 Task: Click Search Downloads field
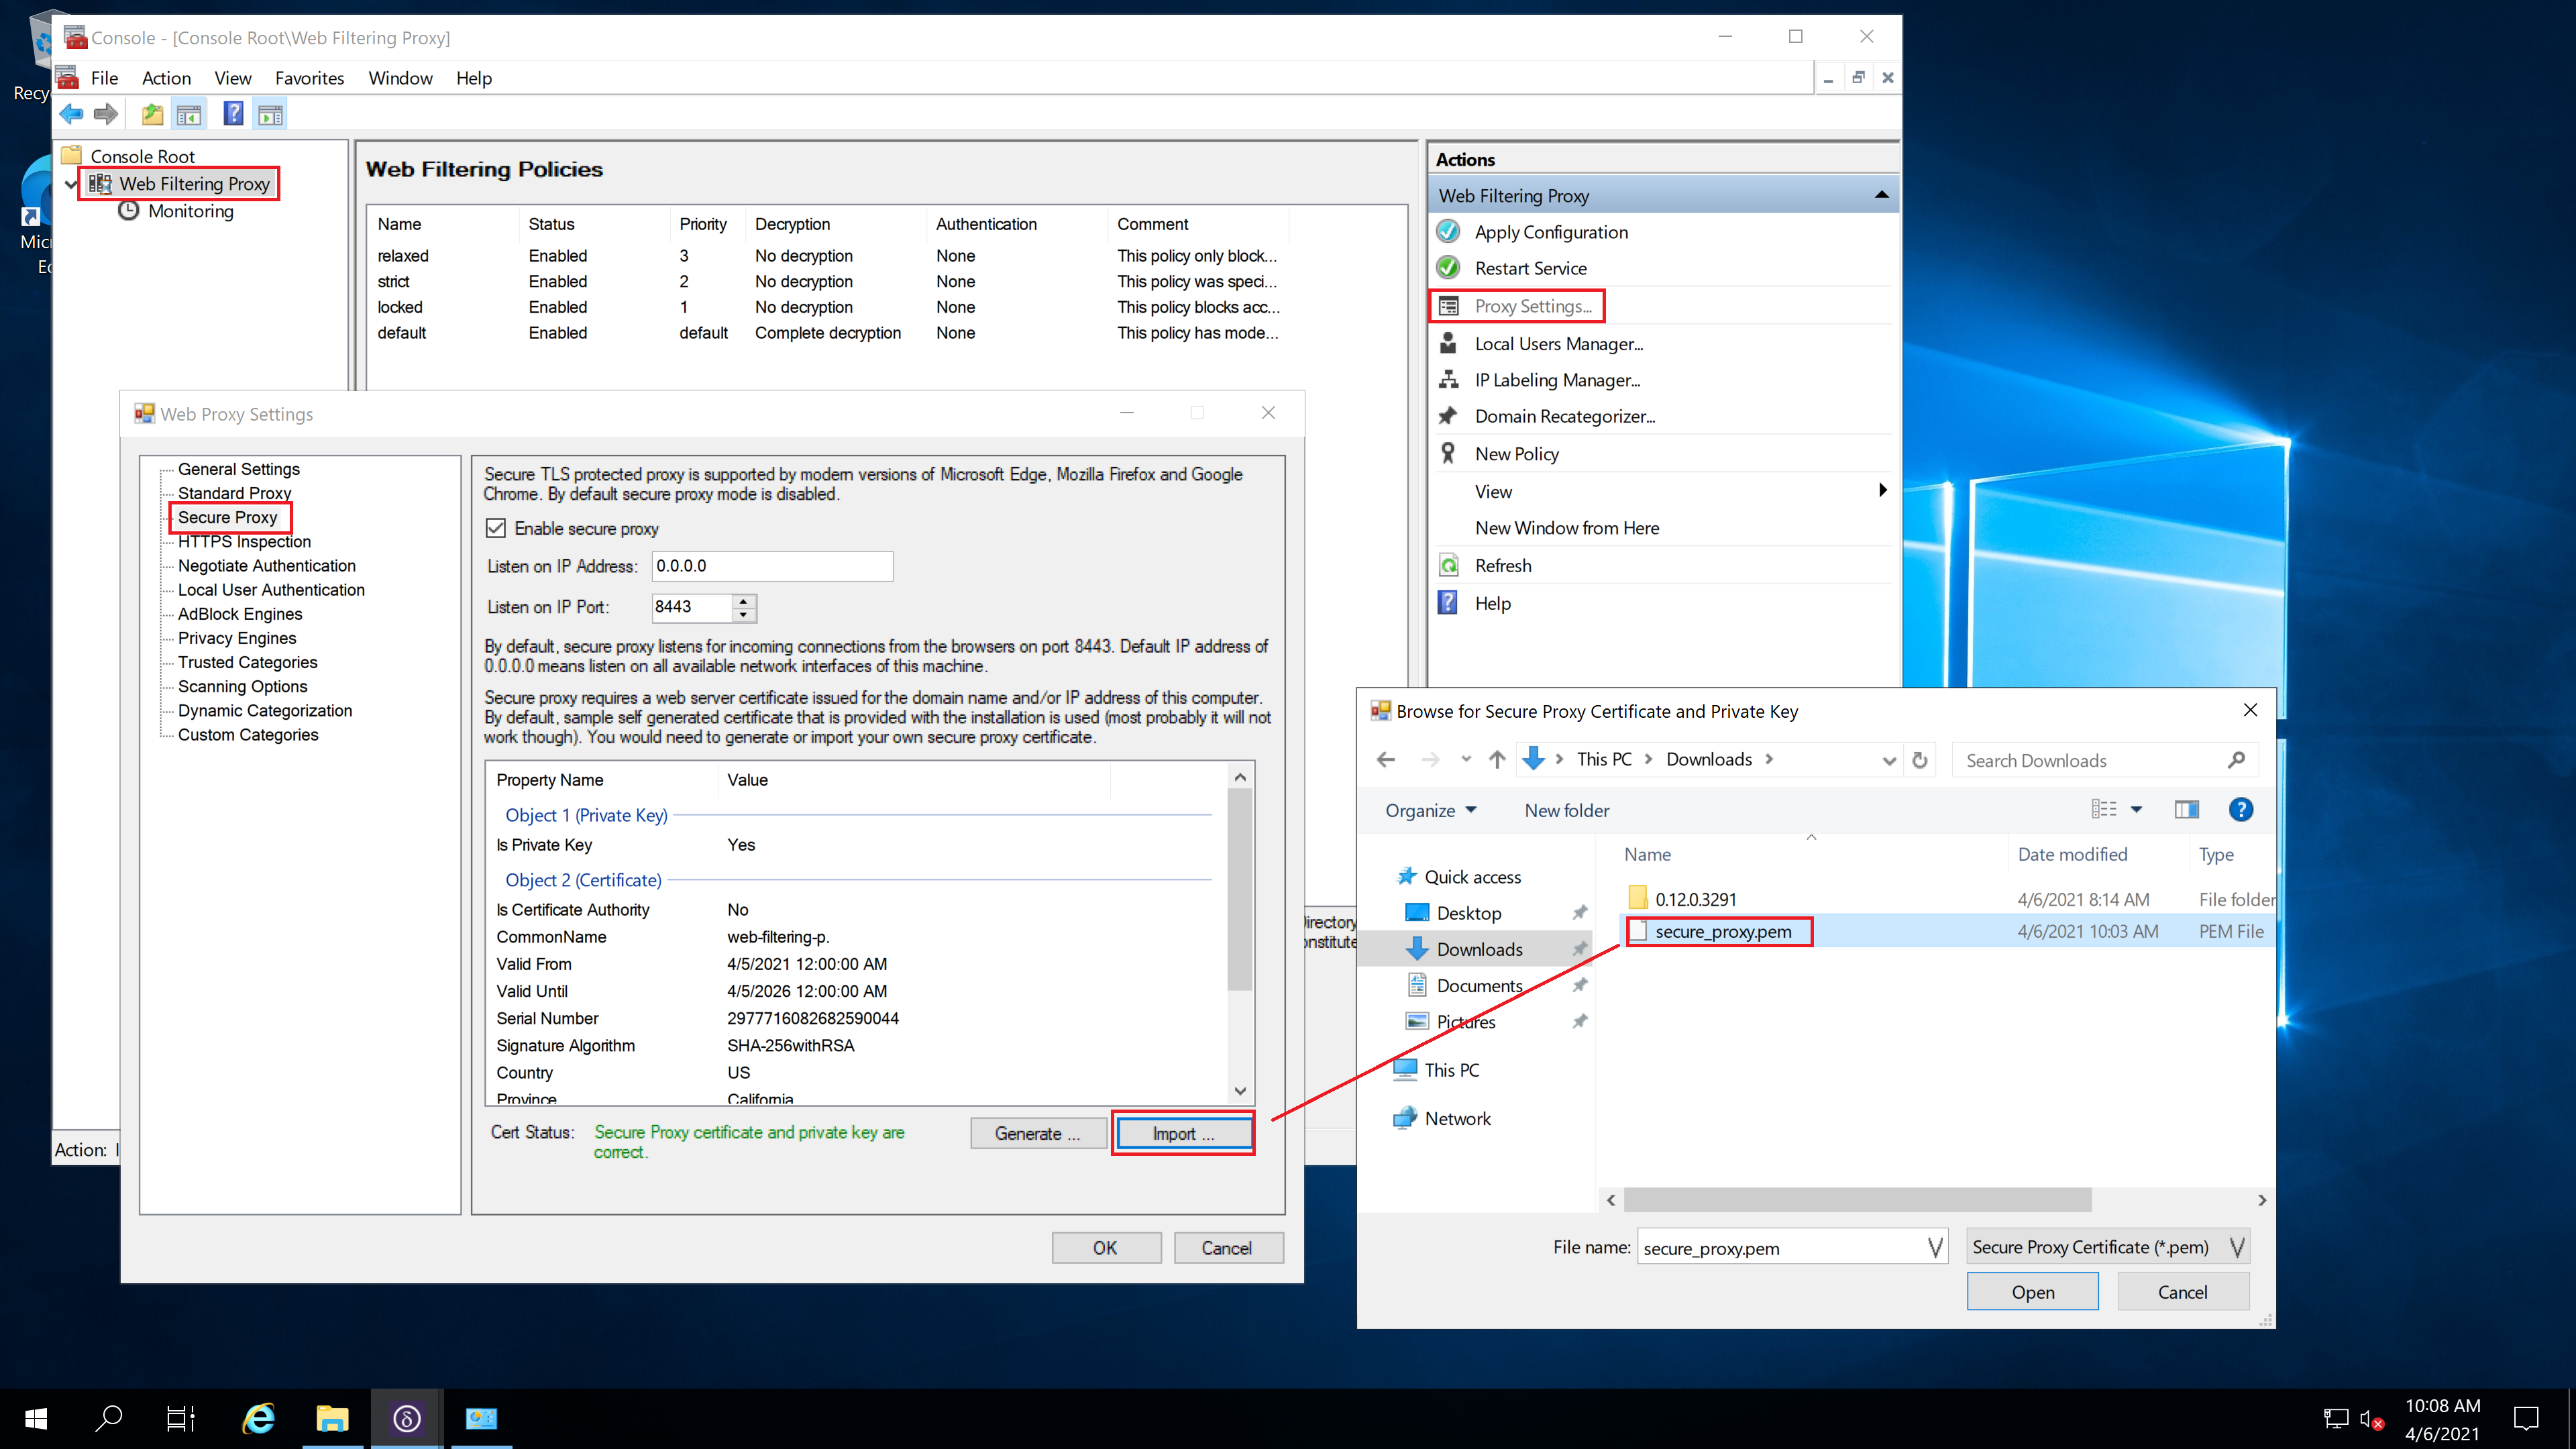coord(2105,760)
